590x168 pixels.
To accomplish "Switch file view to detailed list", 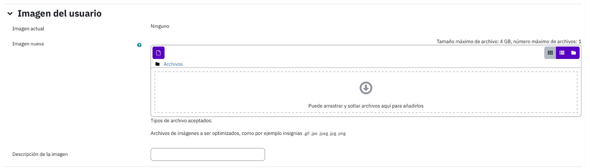I will [562, 53].
